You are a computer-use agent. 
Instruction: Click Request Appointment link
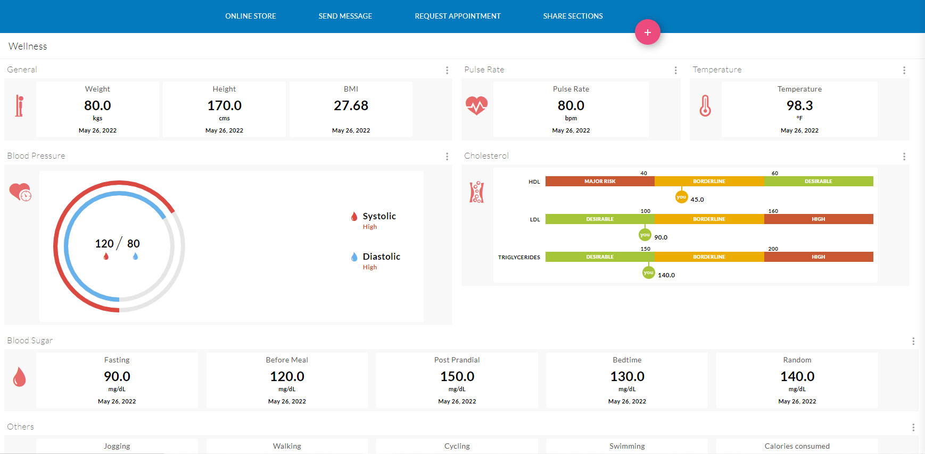pyautogui.click(x=457, y=16)
